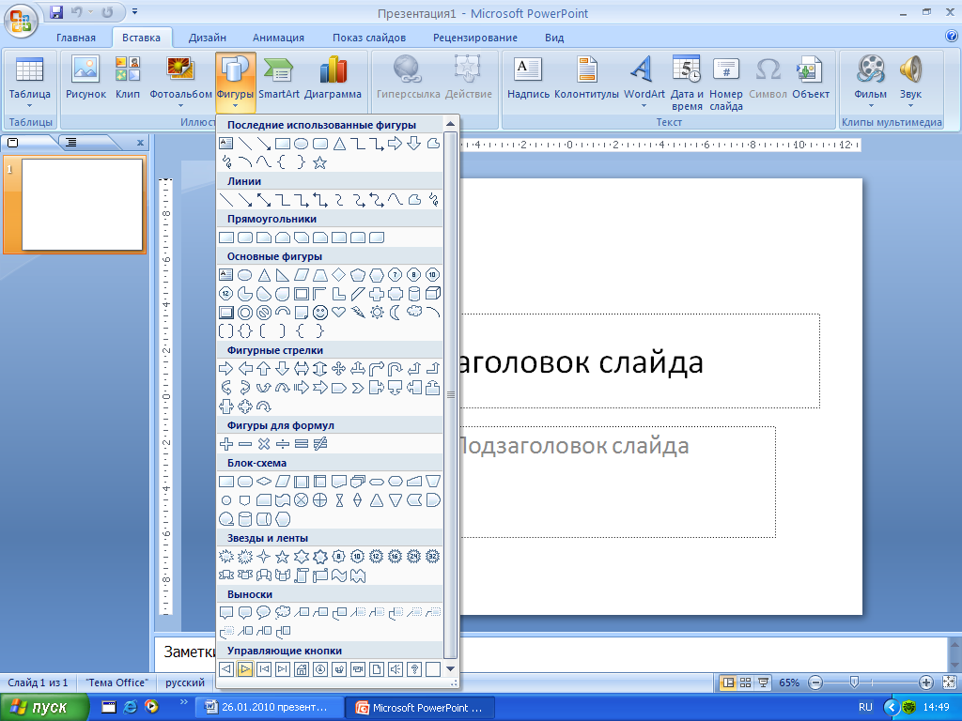Insert Номер слайда slide number
Screen dimensions: 962x721
tap(726, 83)
